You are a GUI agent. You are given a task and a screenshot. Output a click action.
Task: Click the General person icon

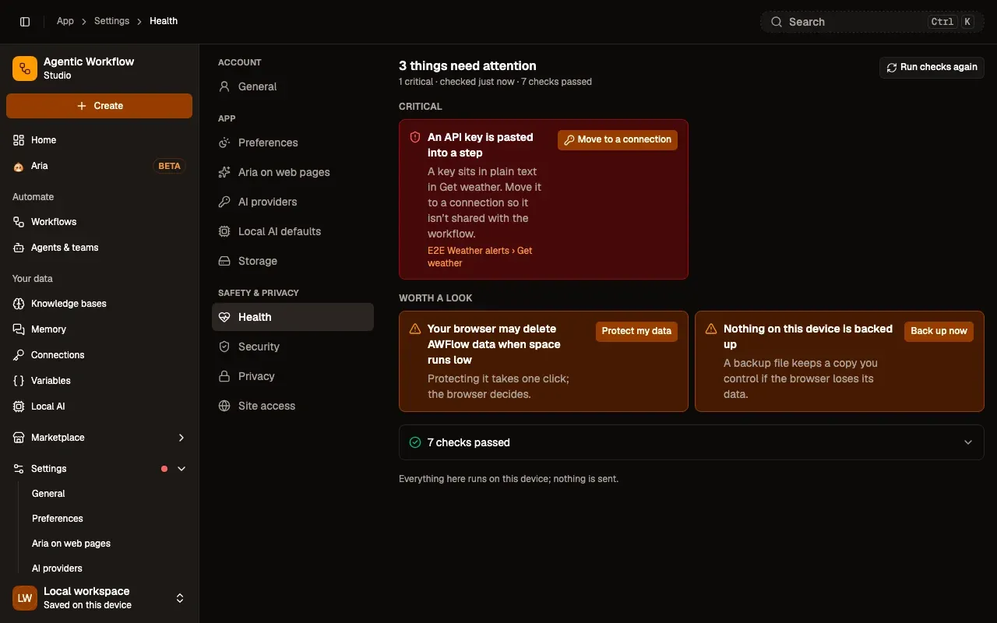pos(224,86)
